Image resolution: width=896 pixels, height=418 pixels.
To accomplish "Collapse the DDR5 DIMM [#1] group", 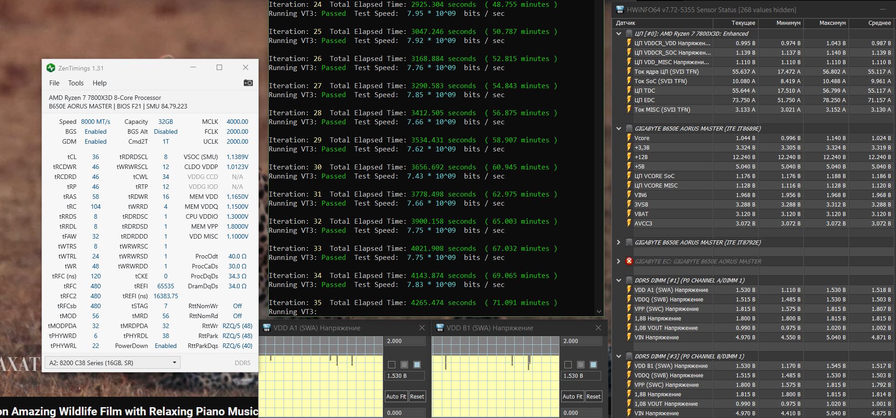I will tap(619, 280).
